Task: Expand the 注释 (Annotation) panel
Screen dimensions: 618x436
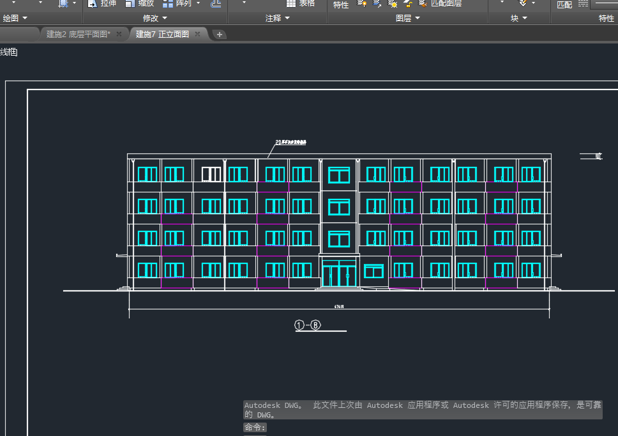Action: pyautogui.click(x=278, y=19)
